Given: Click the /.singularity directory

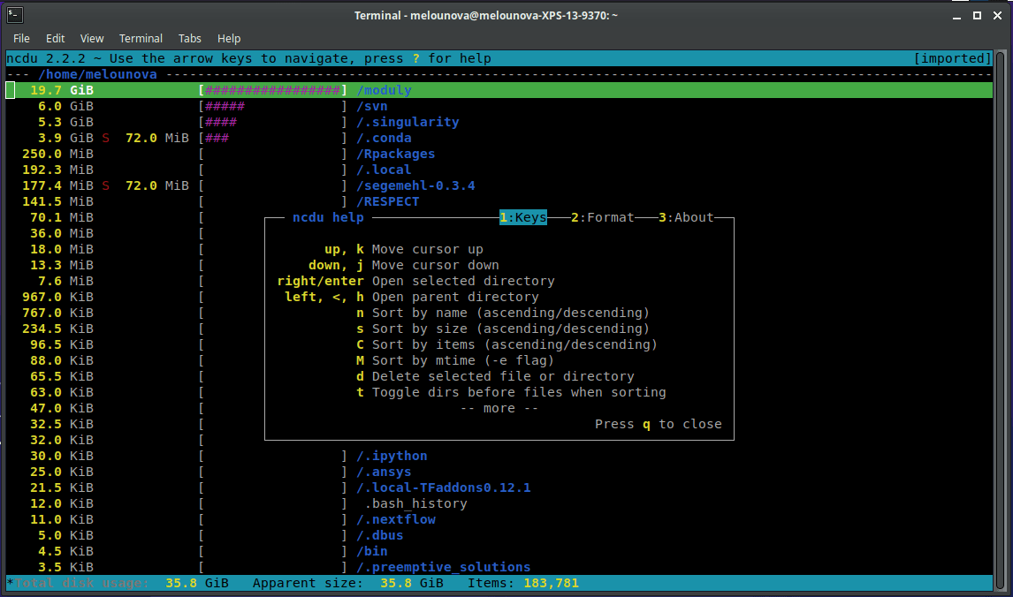Looking at the screenshot, I should (x=407, y=122).
